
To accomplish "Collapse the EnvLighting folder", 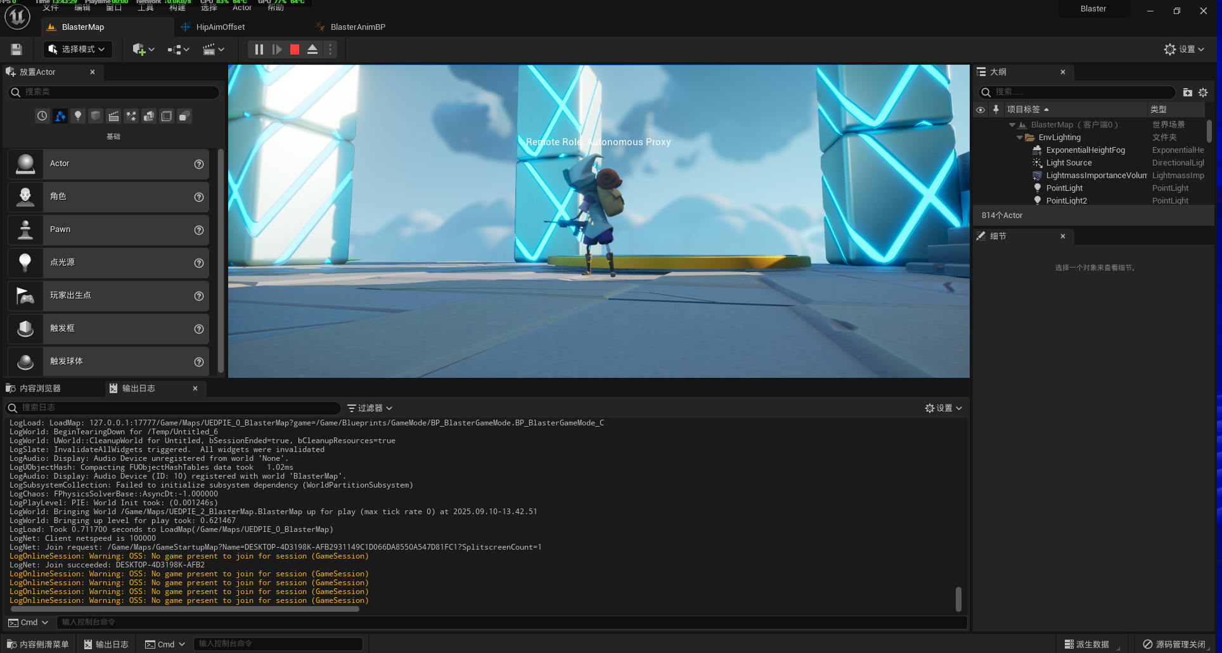I will (x=1020, y=138).
